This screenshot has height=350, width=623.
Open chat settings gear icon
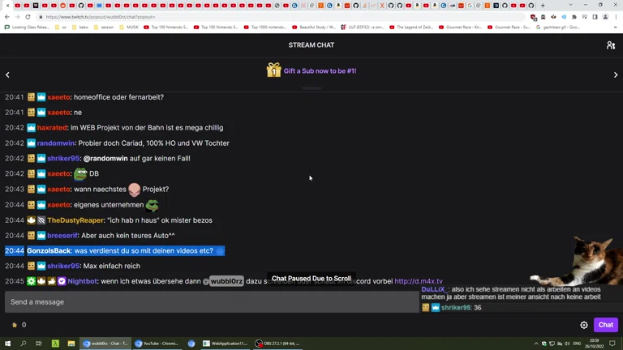pos(584,325)
